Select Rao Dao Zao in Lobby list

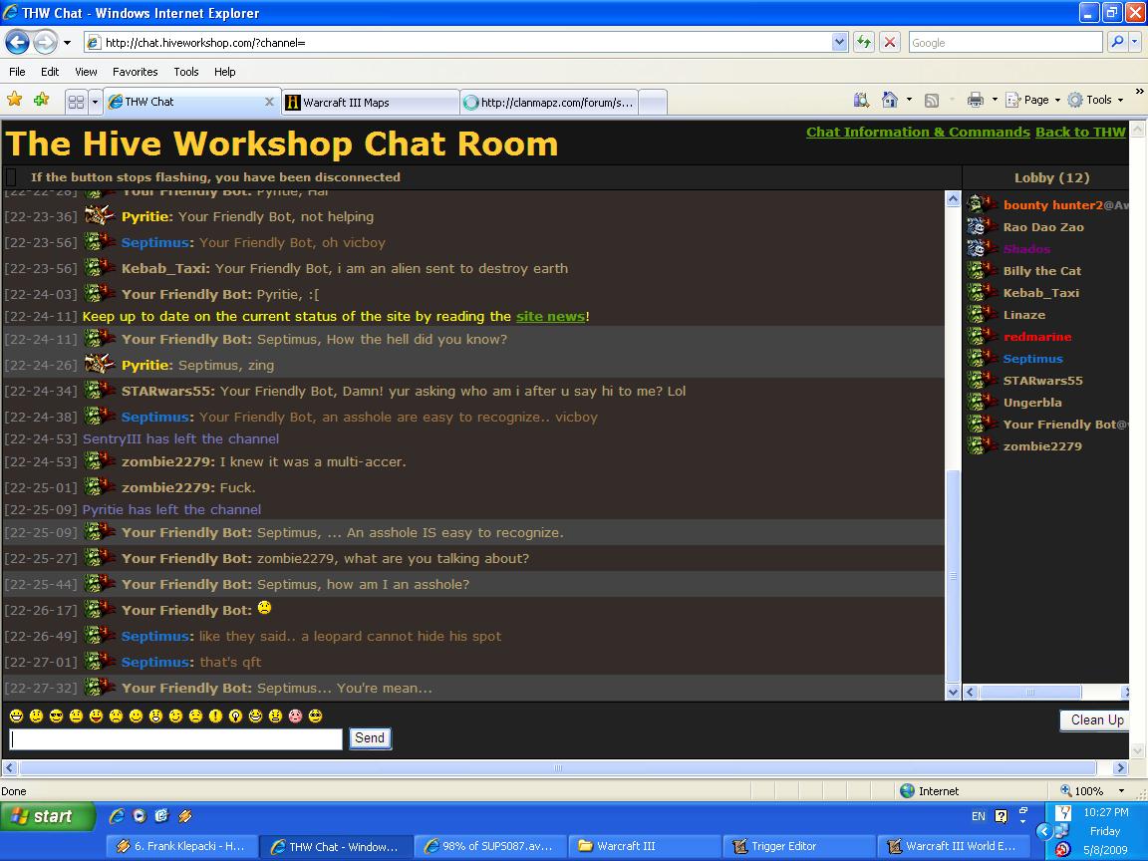[x=1043, y=227]
